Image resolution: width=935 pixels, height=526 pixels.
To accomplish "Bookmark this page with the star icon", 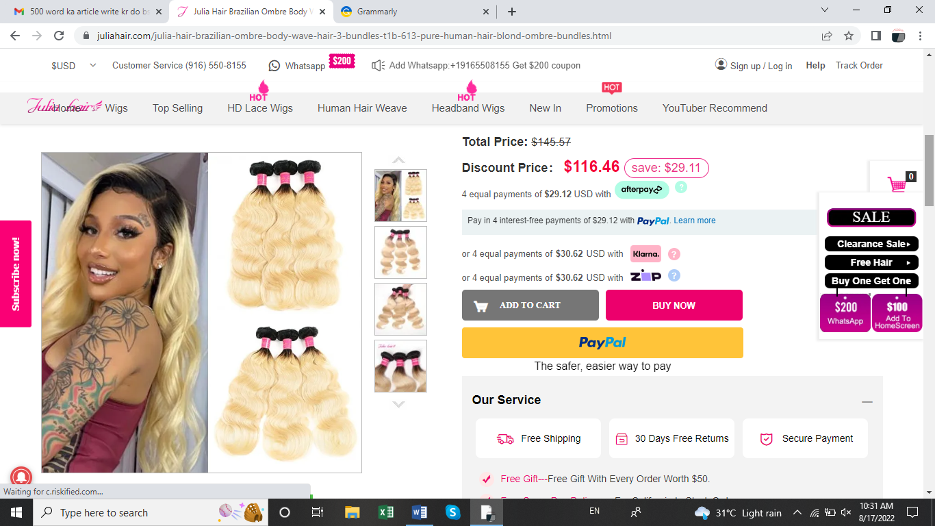I will pyautogui.click(x=849, y=36).
